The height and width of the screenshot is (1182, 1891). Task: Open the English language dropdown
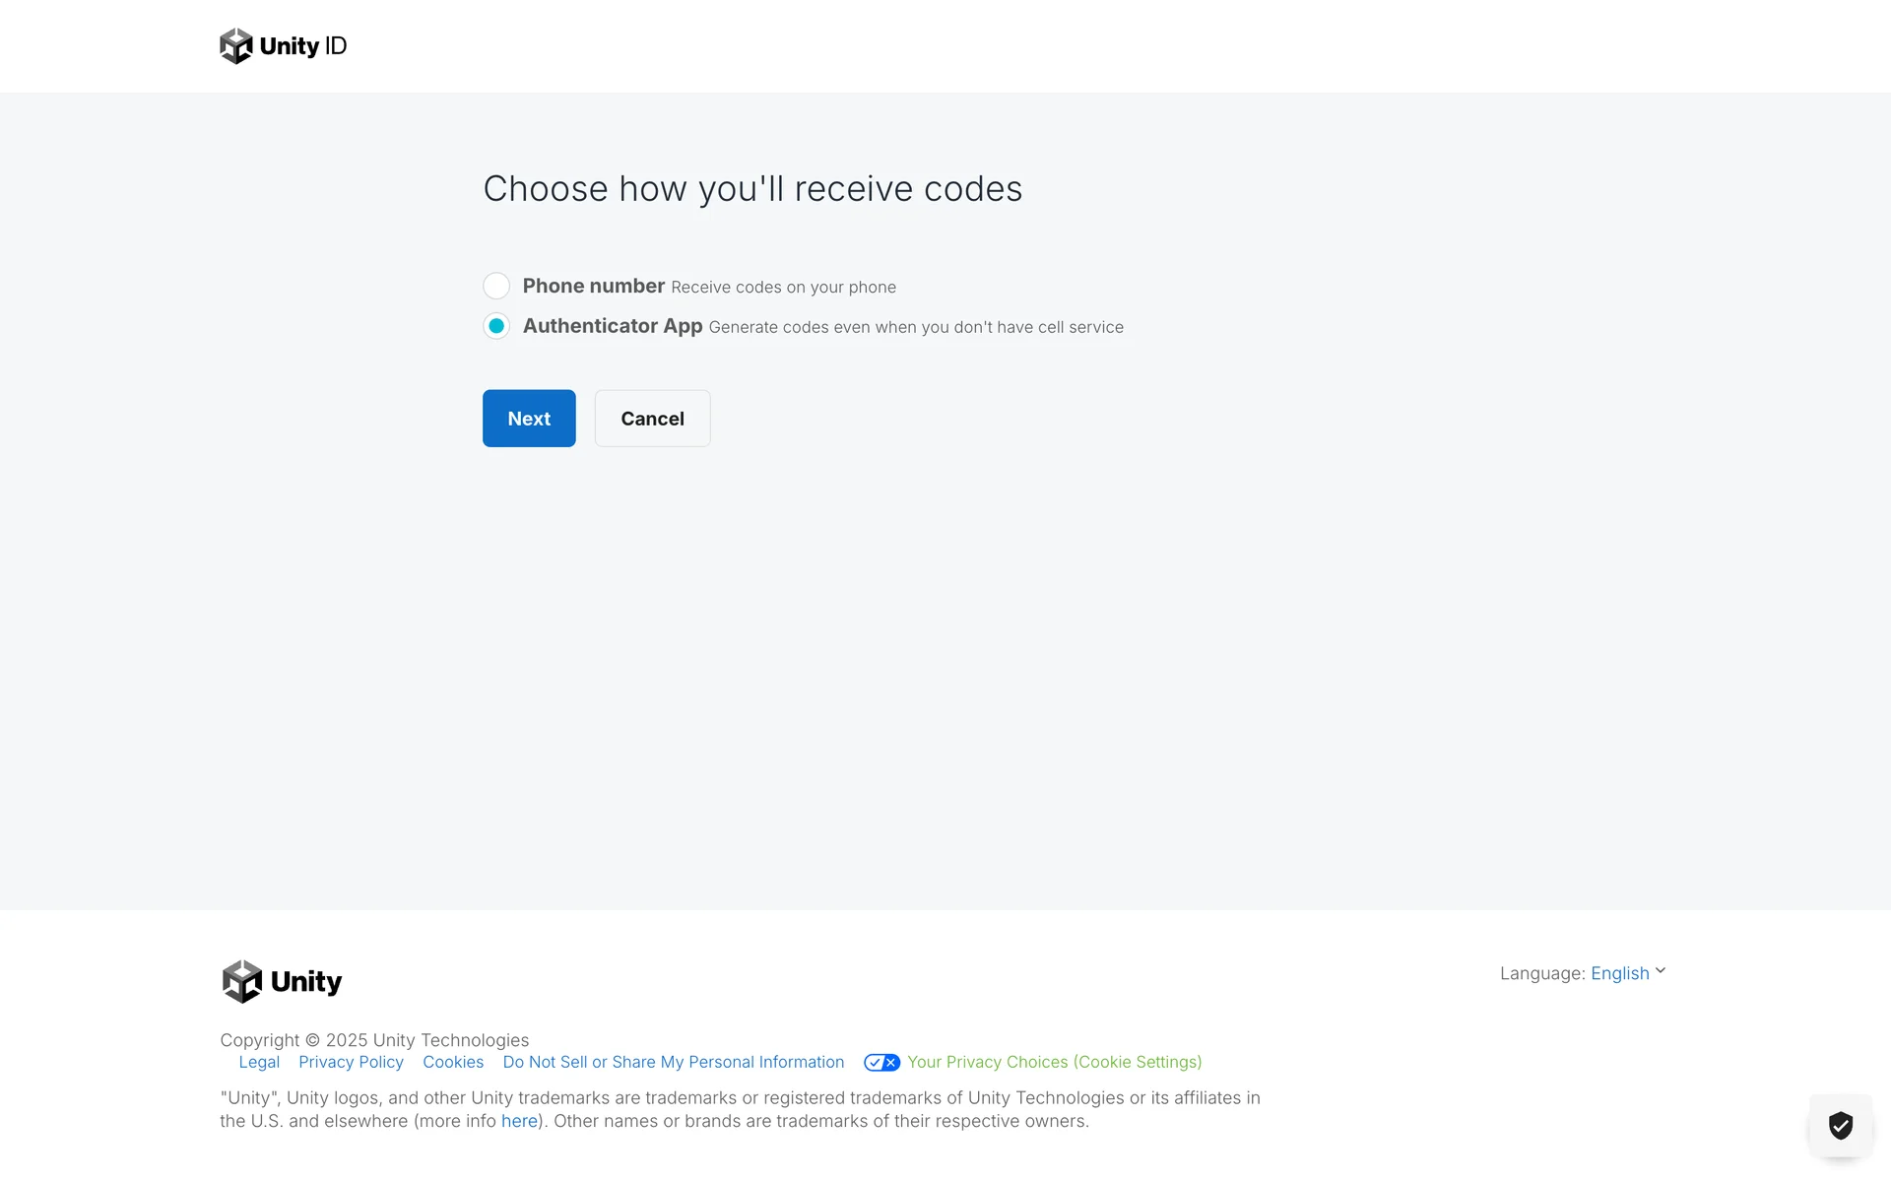[1619, 973]
